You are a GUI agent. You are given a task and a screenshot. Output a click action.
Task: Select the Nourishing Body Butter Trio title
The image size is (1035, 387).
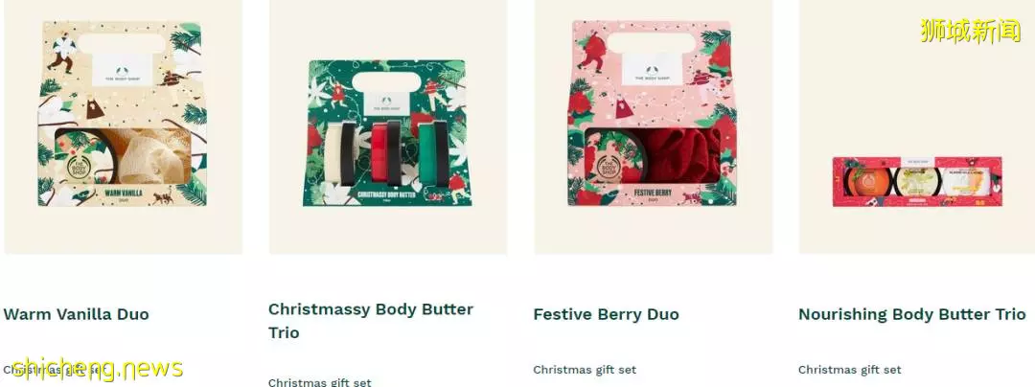(912, 314)
